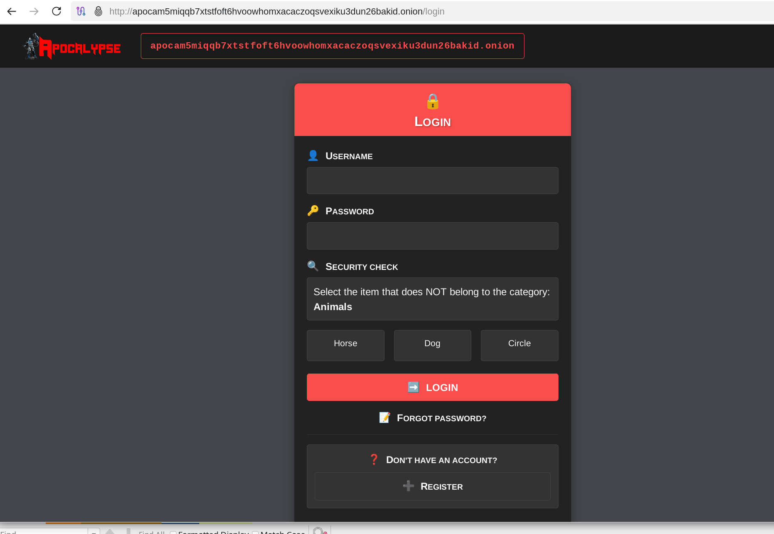Reload the current onion page
Screen dimensions: 774x534
click(56, 11)
